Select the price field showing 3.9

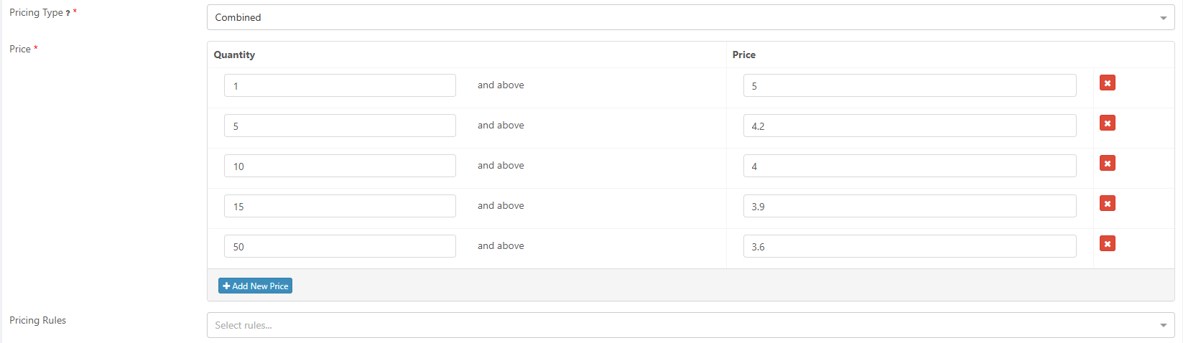[x=909, y=206]
